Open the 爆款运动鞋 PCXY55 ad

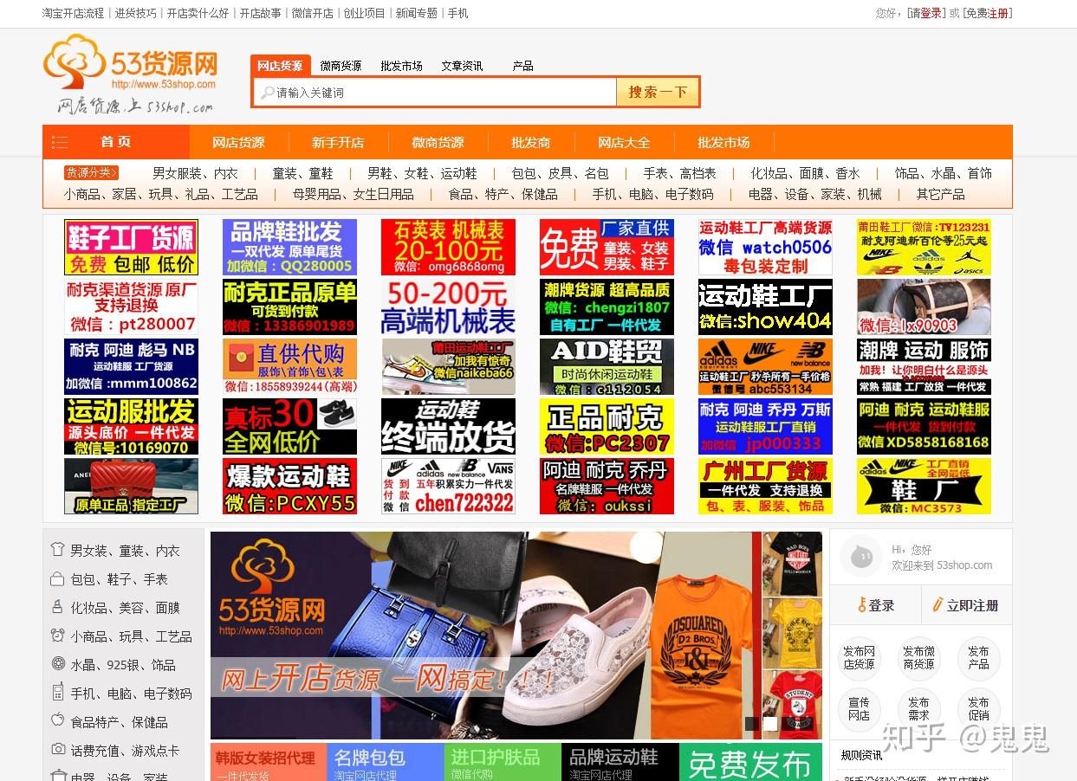point(289,486)
